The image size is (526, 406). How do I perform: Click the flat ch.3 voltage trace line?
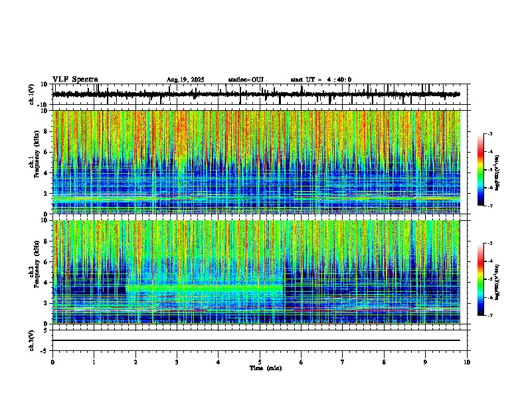[256, 340]
